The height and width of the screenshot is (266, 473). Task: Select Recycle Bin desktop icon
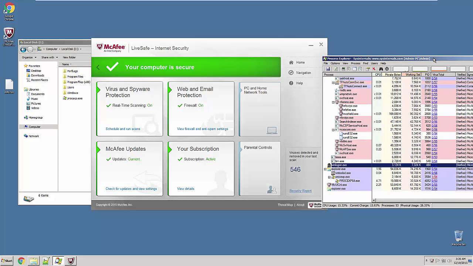tap(458, 238)
